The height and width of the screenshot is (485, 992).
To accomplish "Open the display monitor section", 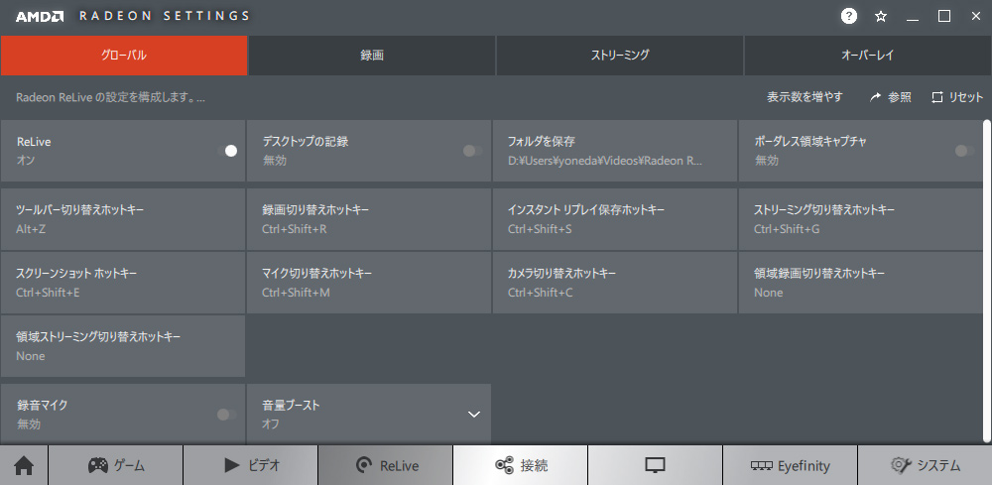I will 656,466.
